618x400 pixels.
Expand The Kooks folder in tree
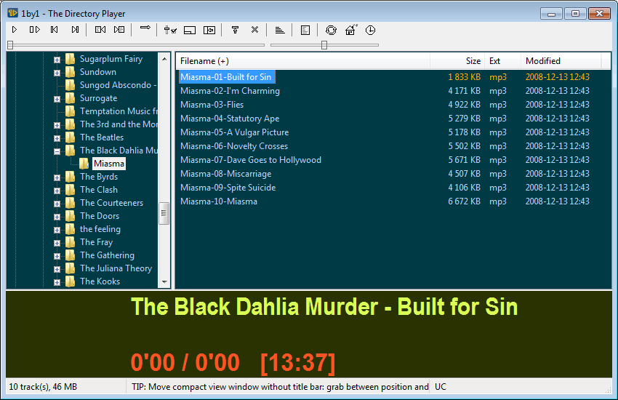[57, 281]
